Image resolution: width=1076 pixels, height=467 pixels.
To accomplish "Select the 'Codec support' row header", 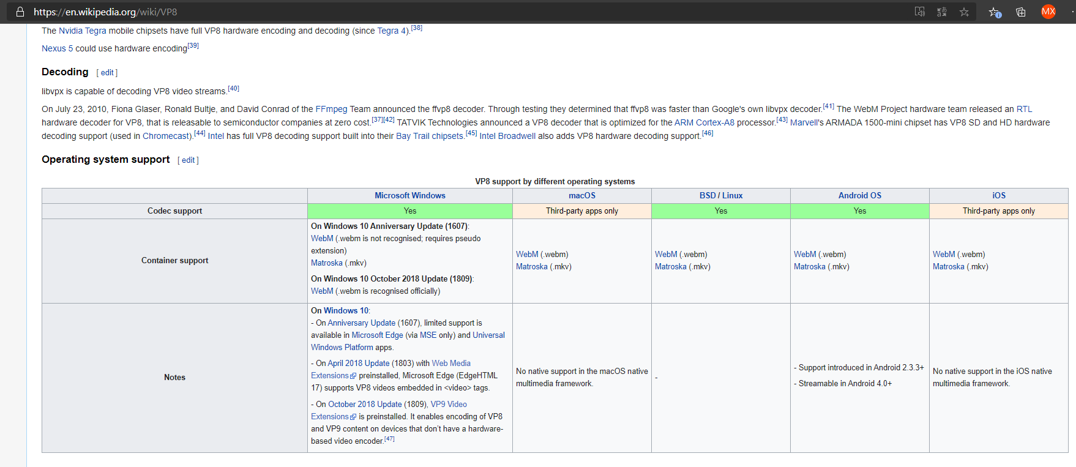I will point(174,211).
